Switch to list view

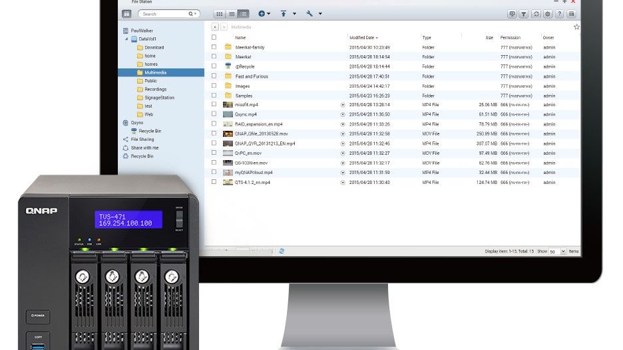coord(231,14)
